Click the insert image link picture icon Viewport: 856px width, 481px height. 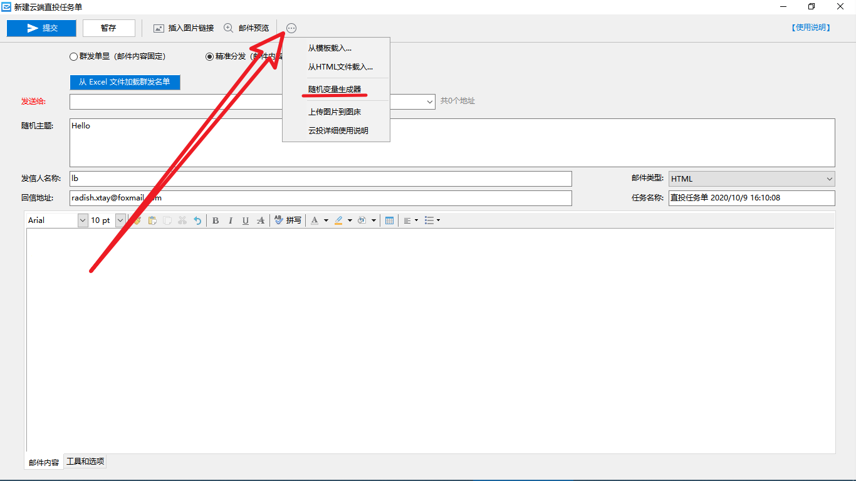pos(159,28)
